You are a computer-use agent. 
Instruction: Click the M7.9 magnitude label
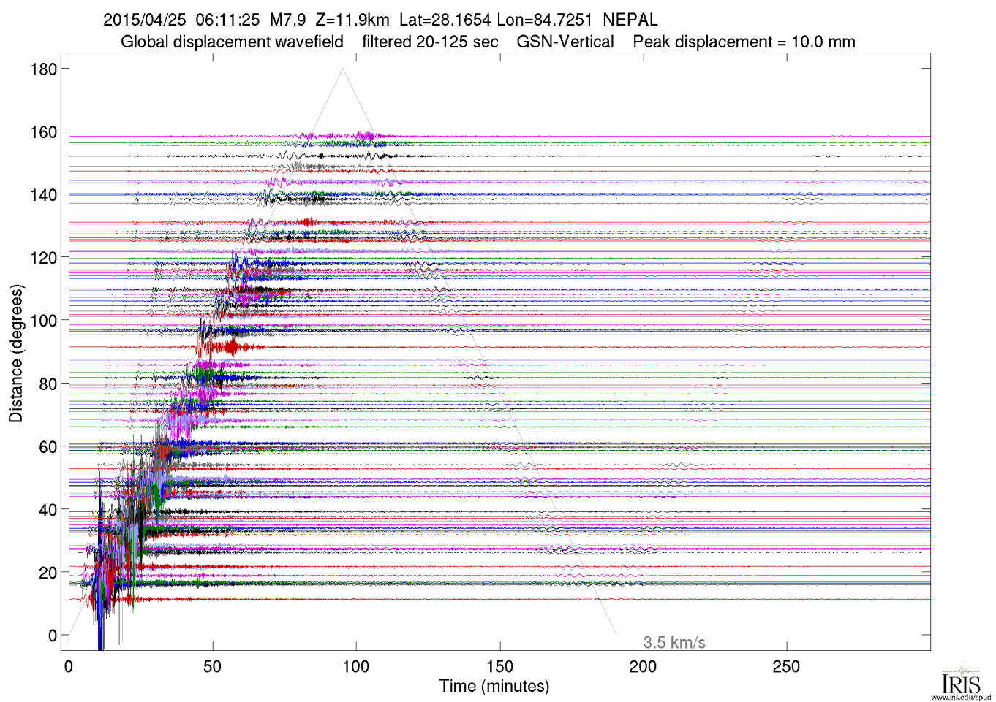tap(287, 20)
